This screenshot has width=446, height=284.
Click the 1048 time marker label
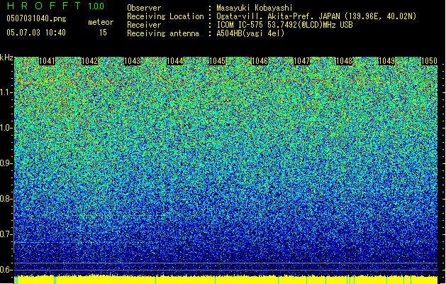tap(344, 61)
